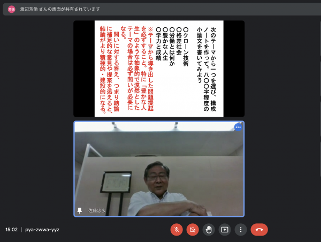The width and height of the screenshot is (321, 242).
Task: Turn on the camera button
Action: tap(193, 230)
